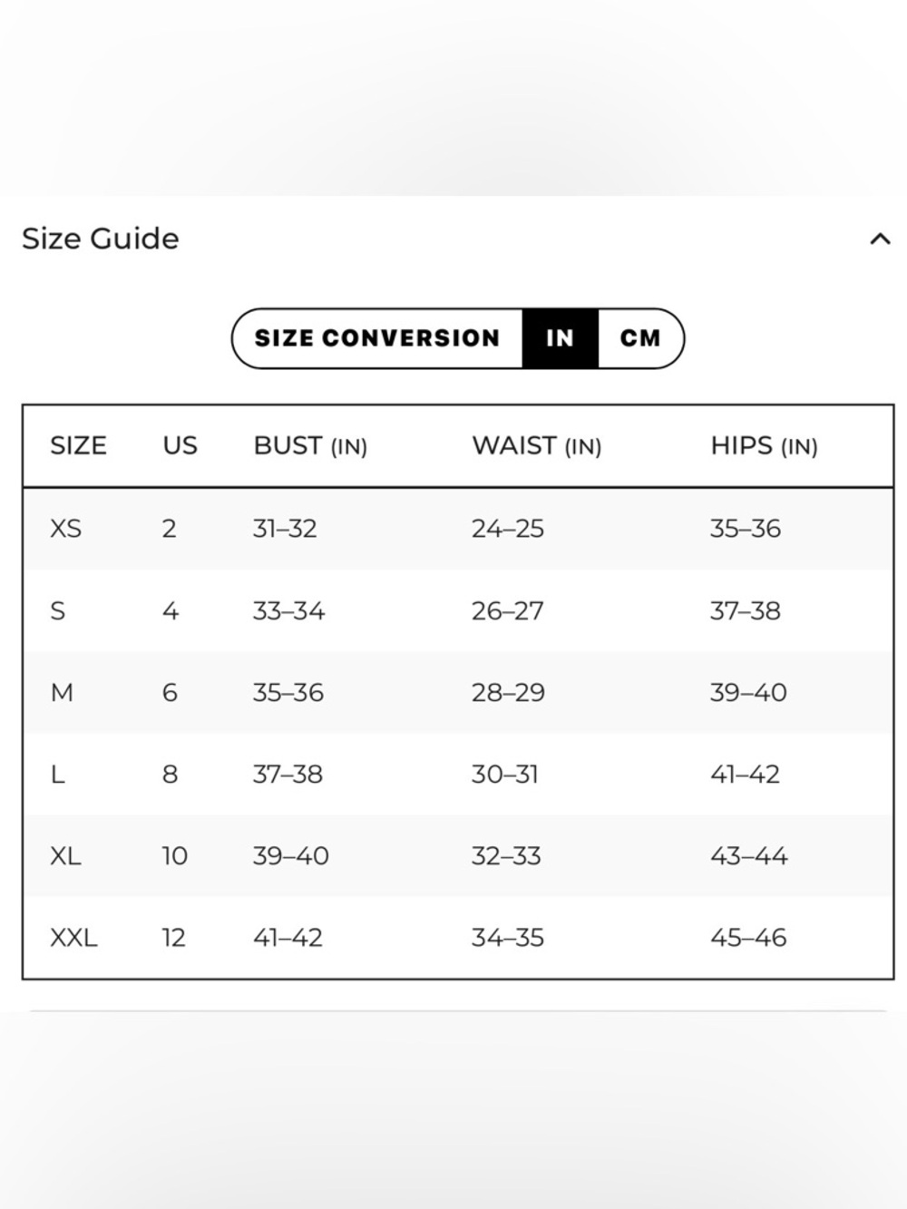Switch measurements to CM

click(640, 338)
